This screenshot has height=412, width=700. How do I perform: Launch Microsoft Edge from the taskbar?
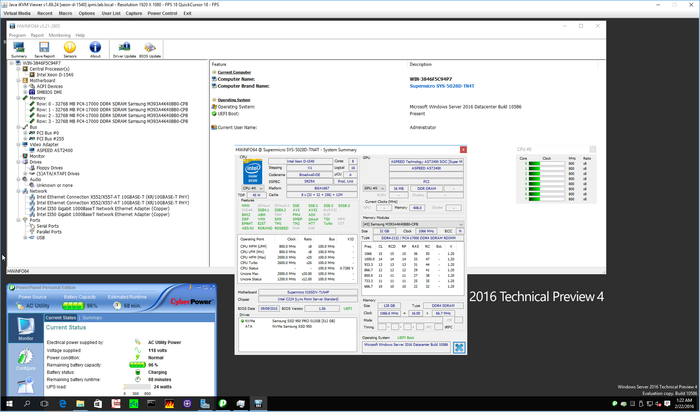tap(63, 404)
